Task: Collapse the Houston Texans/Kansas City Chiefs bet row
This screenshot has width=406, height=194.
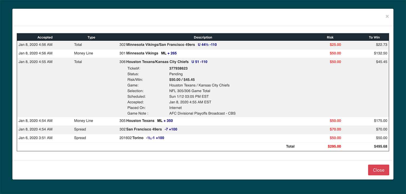Action: (x=203, y=62)
